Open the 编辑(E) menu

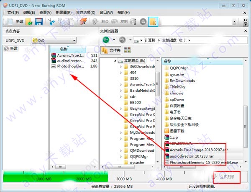click(29, 13)
